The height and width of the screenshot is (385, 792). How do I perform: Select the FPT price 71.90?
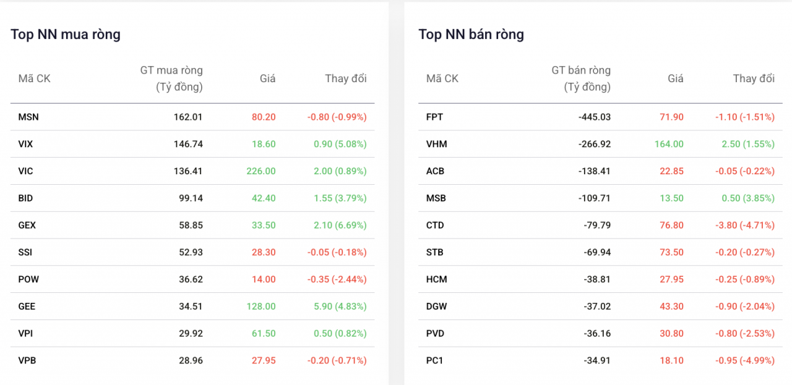point(671,117)
